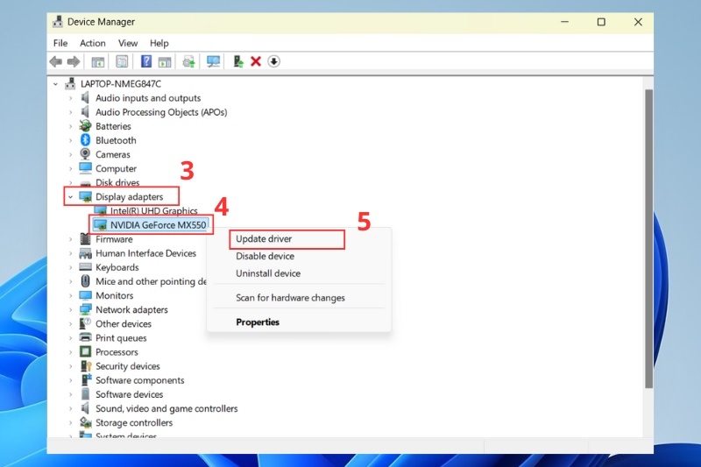Expand the Network adapters chevron
The width and height of the screenshot is (701, 467).
coord(70,309)
